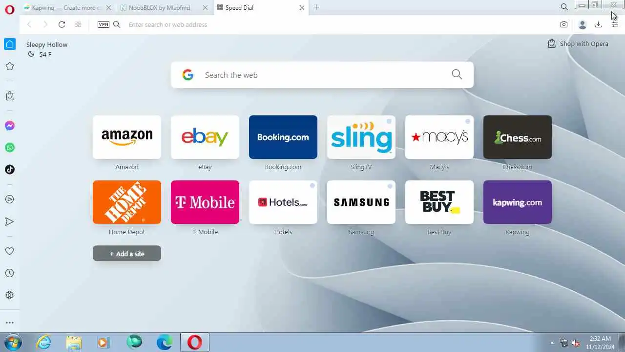Open My Flow paper-plane icon

tap(9, 221)
